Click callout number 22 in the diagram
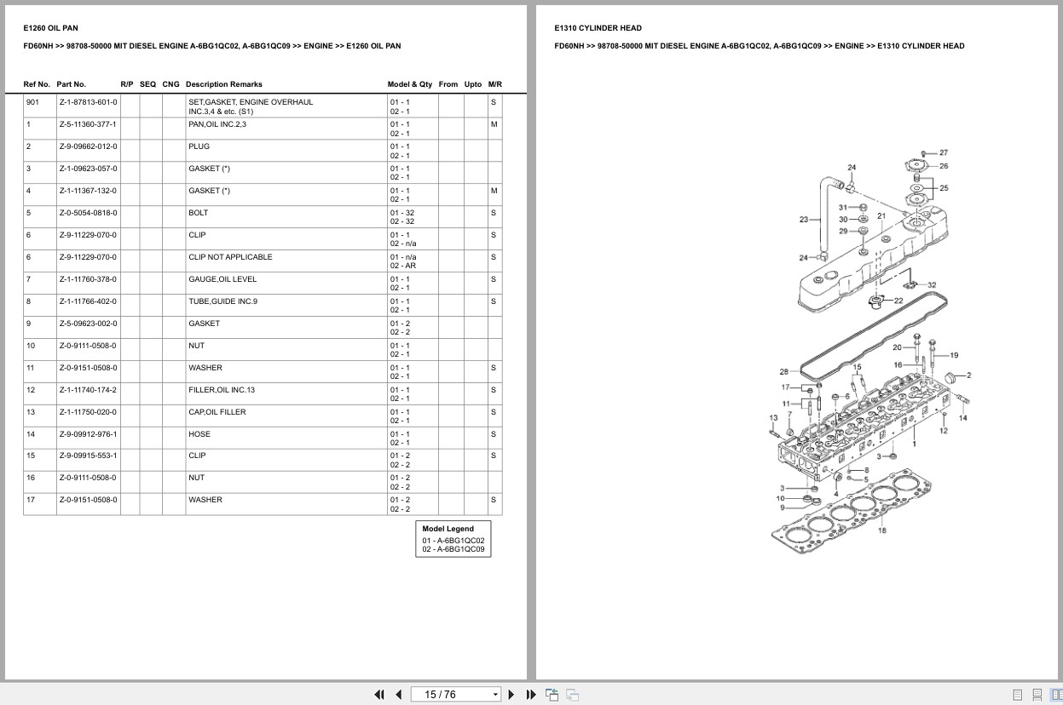Screen dimensions: 1063x705 pos(898,301)
